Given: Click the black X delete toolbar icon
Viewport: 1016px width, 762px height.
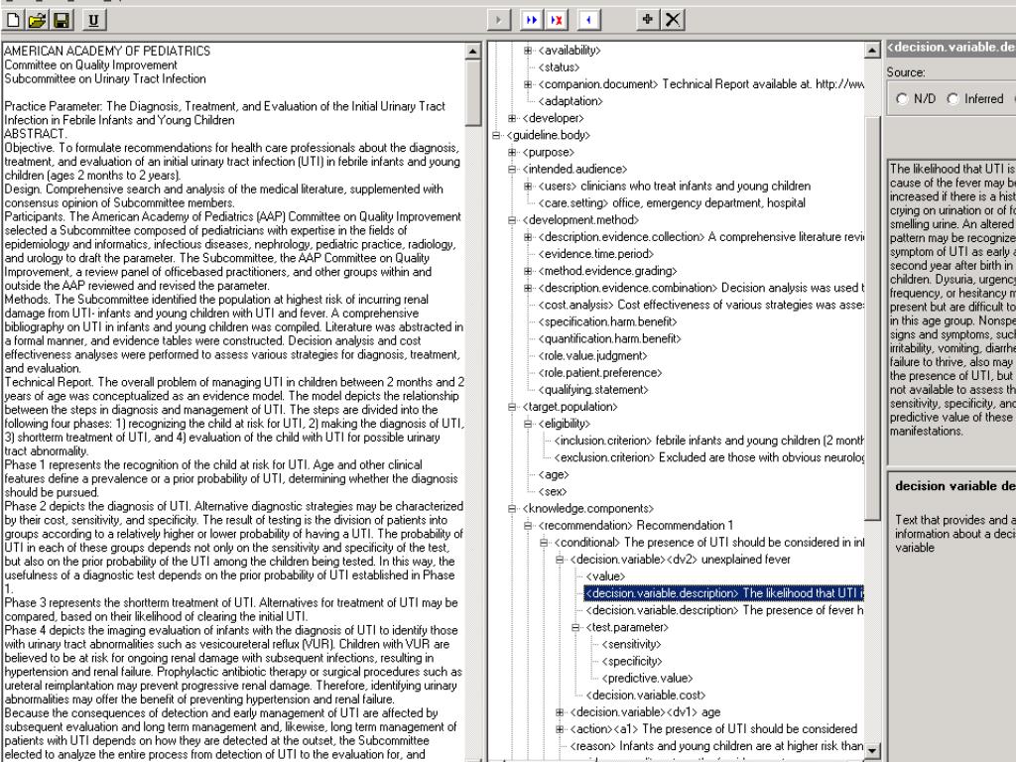Looking at the screenshot, I should [x=673, y=20].
